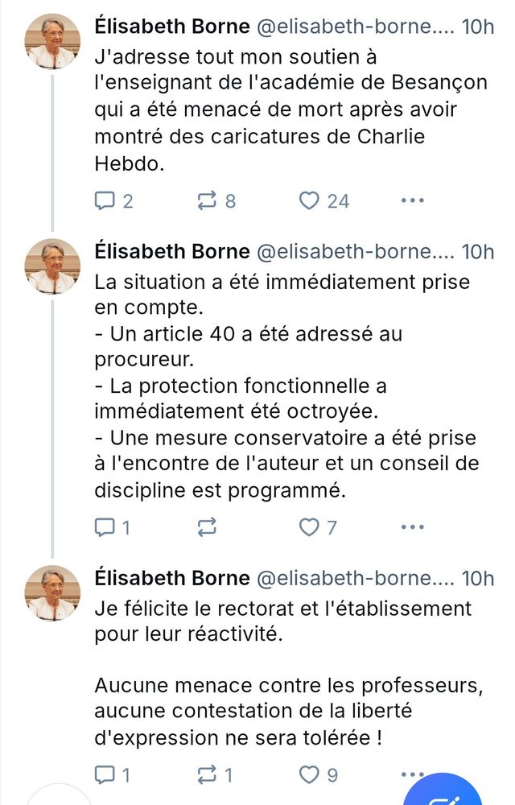Open the avatar on the first post
The image size is (515, 805).
[x=53, y=42]
